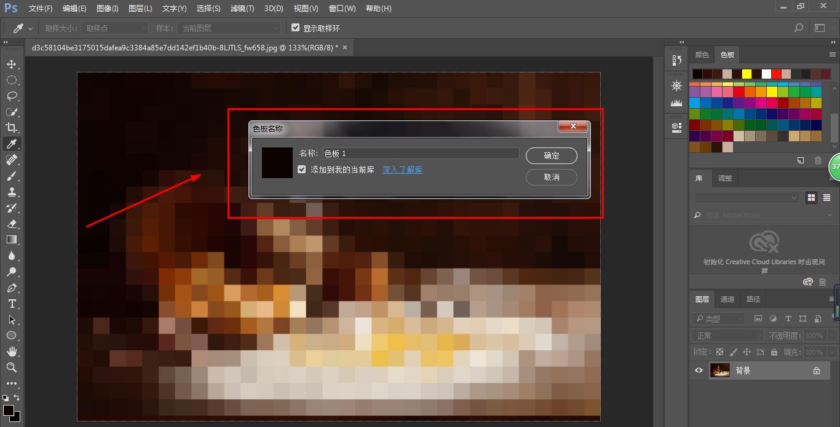Toggle pixel layer filter icon
Image resolution: width=840 pixels, height=427 pixels.
point(758,319)
